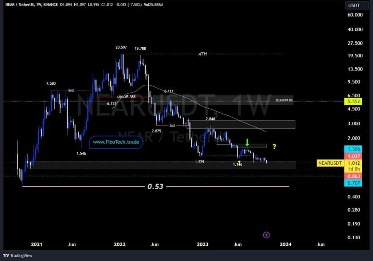This screenshot has width=373, height=261.
Task: Click the 2022 time axis label
Action: tap(119, 244)
